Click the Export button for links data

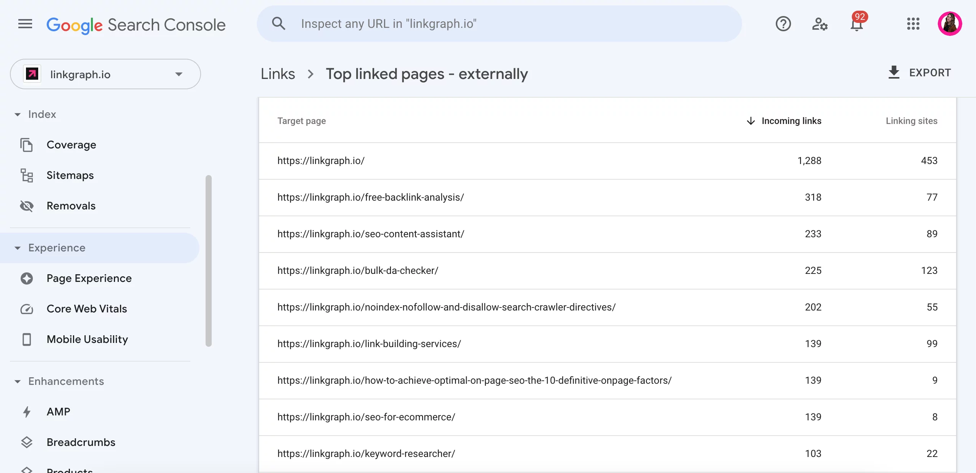(x=919, y=73)
